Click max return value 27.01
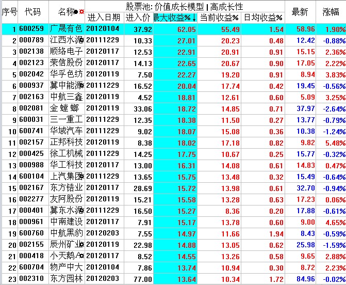Image resolution: width=346 pixels, height=285 pixels. tap(187, 41)
